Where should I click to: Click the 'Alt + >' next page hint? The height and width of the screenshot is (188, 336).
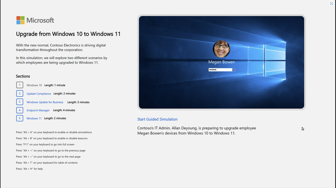point(48,156)
